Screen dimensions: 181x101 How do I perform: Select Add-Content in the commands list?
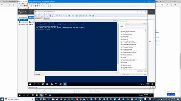123,64
